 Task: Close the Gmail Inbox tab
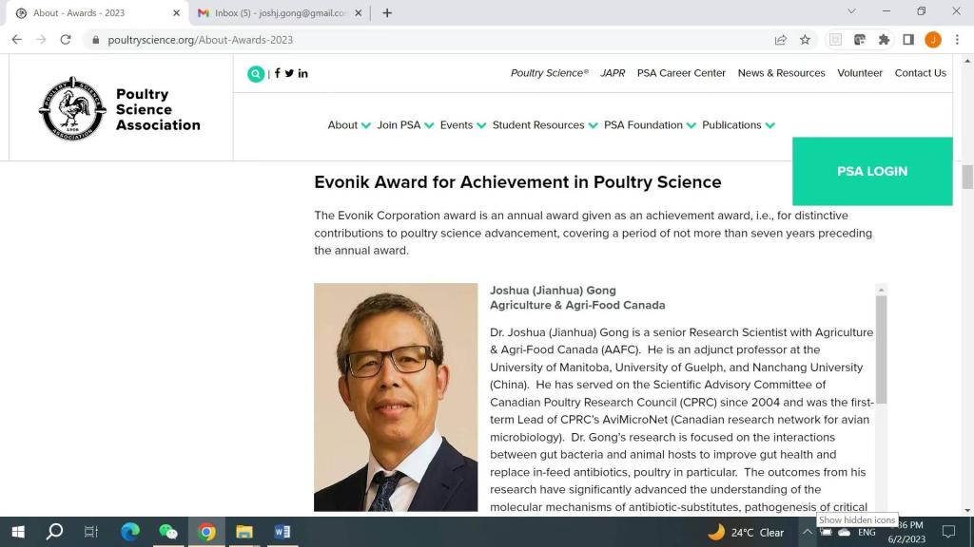tap(359, 13)
